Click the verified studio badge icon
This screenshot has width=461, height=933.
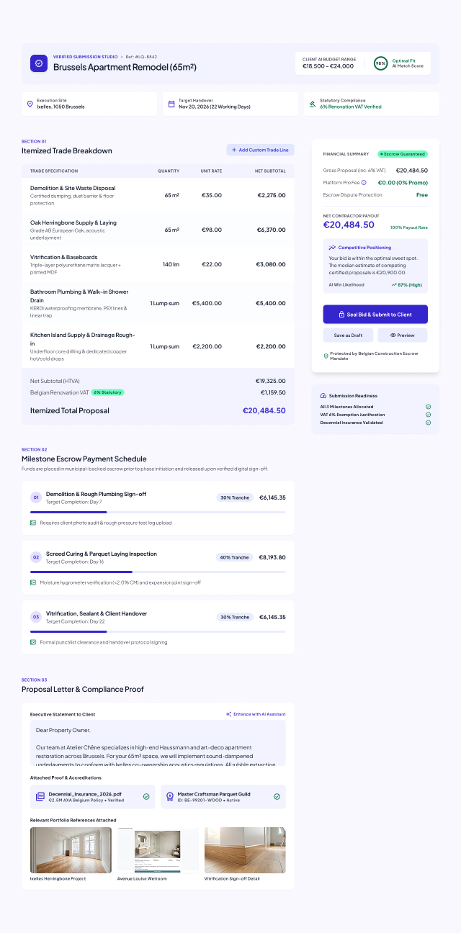pos(38,63)
